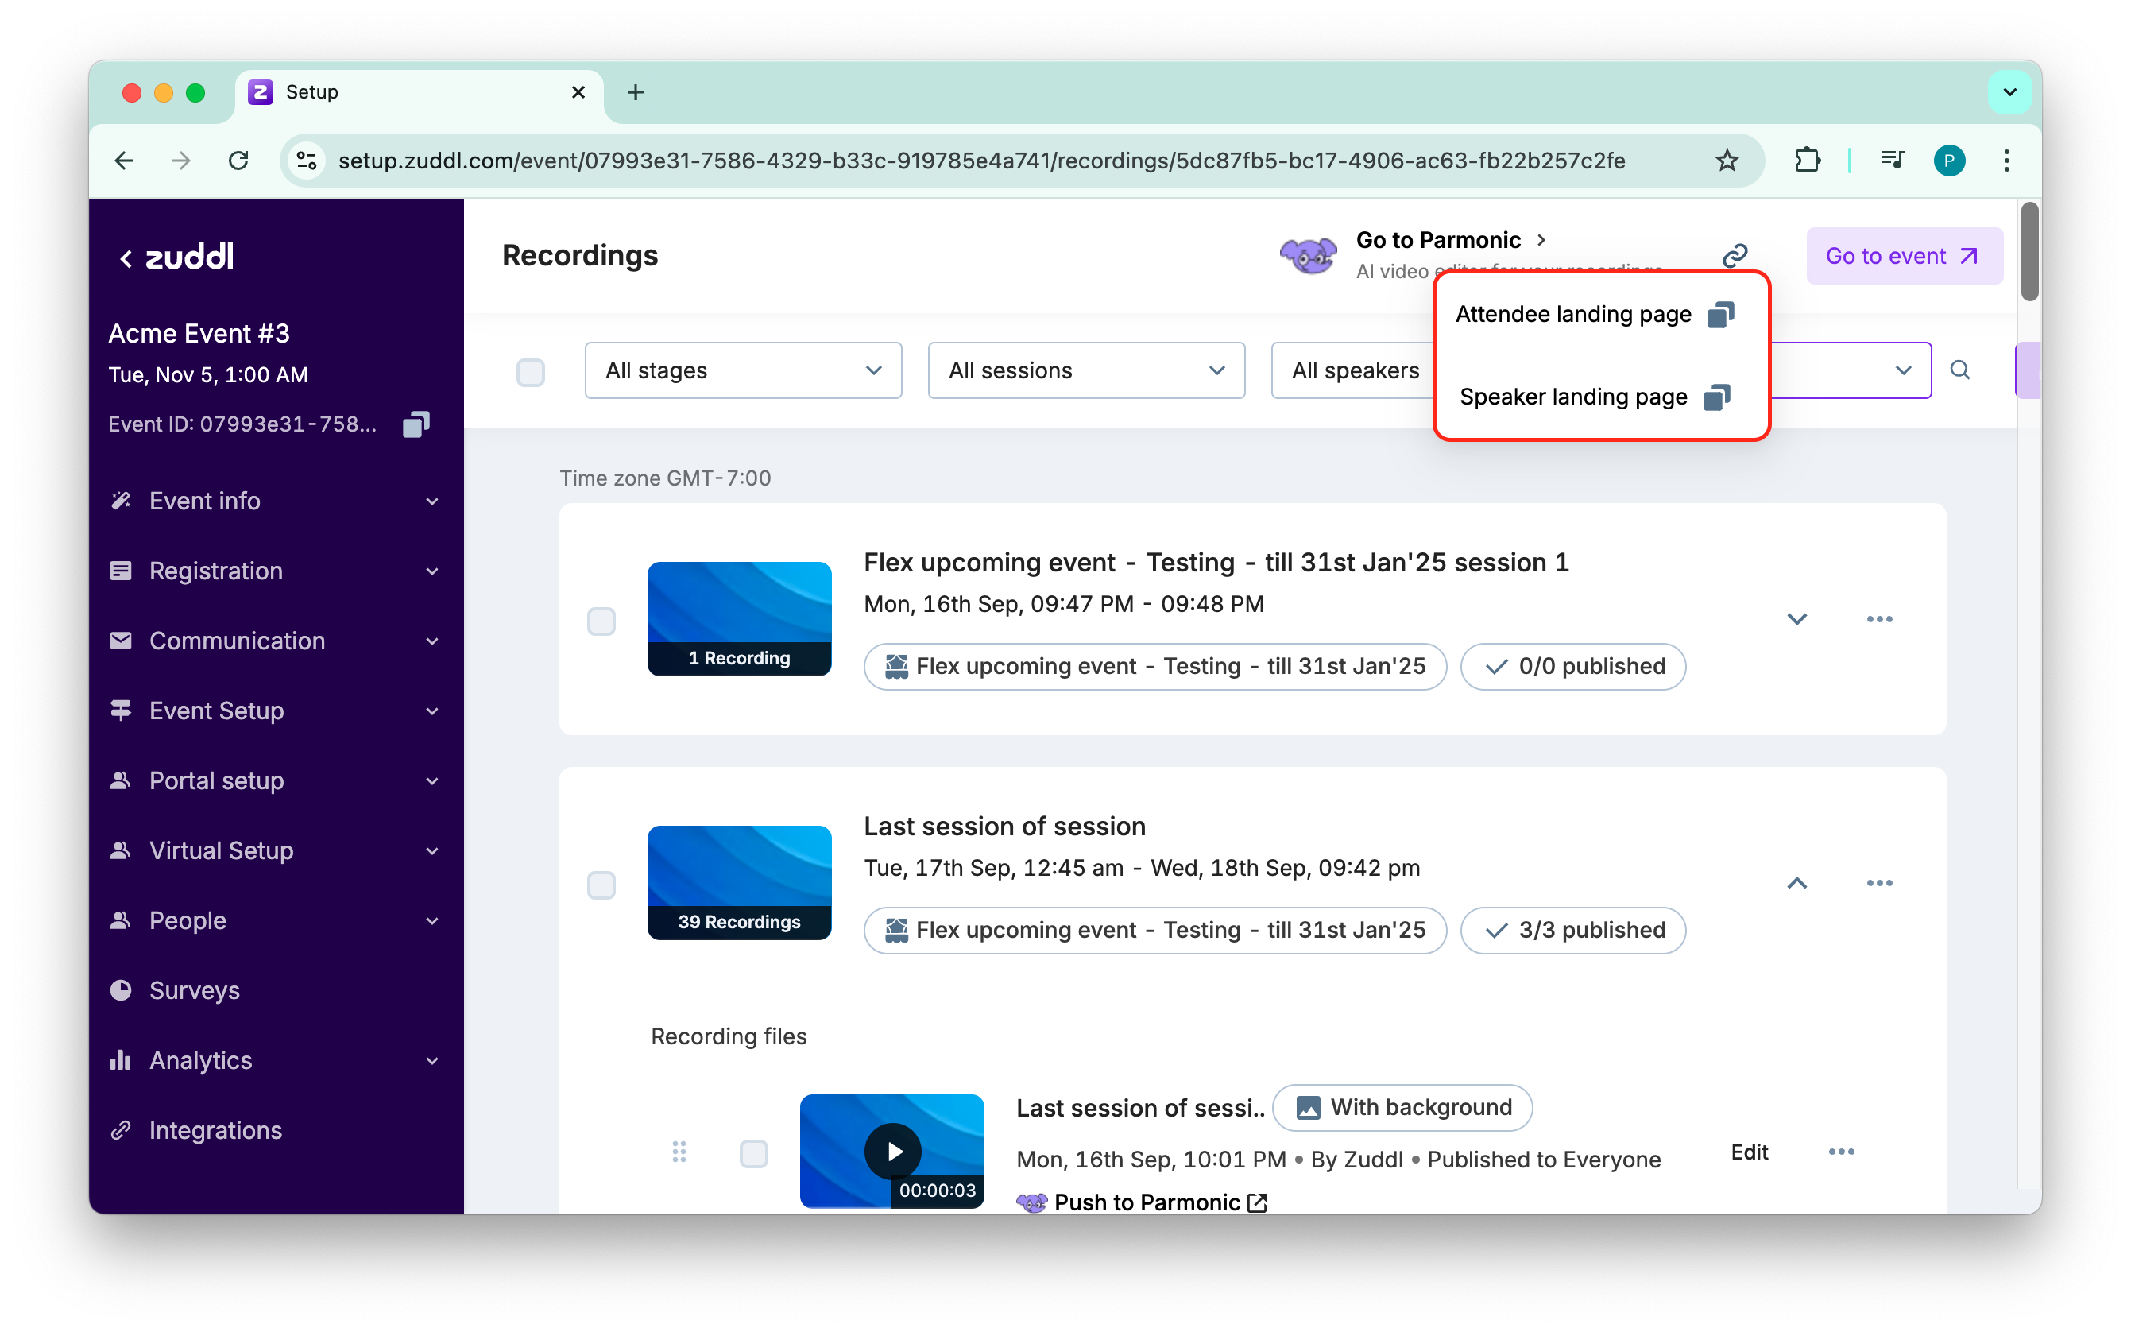Viewport: 2131px width, 1332px height.
Task: Click the link icon beside Go to event
Action: (1734, 255)
